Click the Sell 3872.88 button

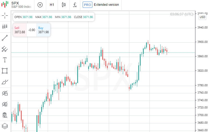point(20,30)
